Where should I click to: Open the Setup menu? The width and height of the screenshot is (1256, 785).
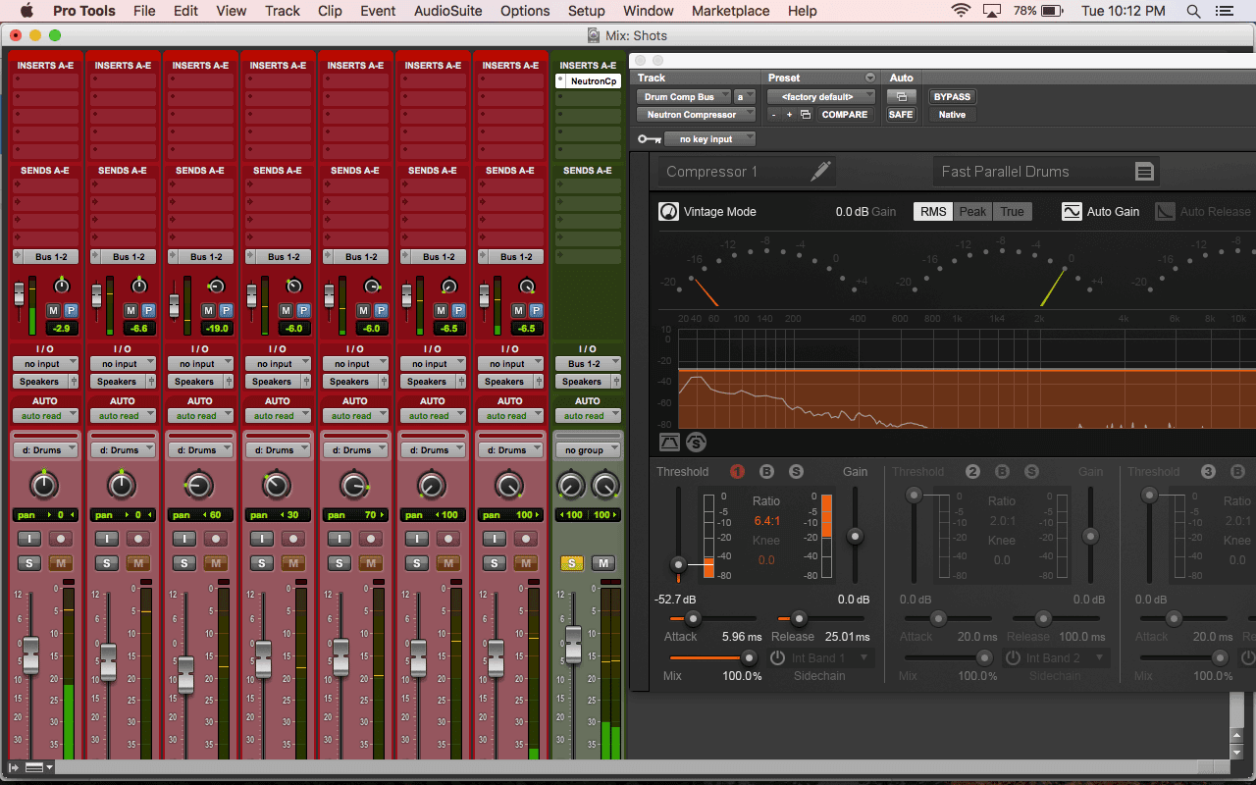pyautogui.click(x=587, y=11)
